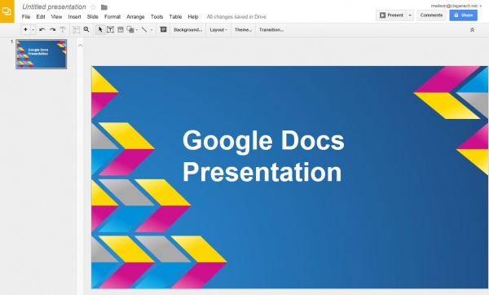This screenshot has height=295, width=489.
Task: Select the paint format icon
Action: pyautogui.click(x=63, y=30)
